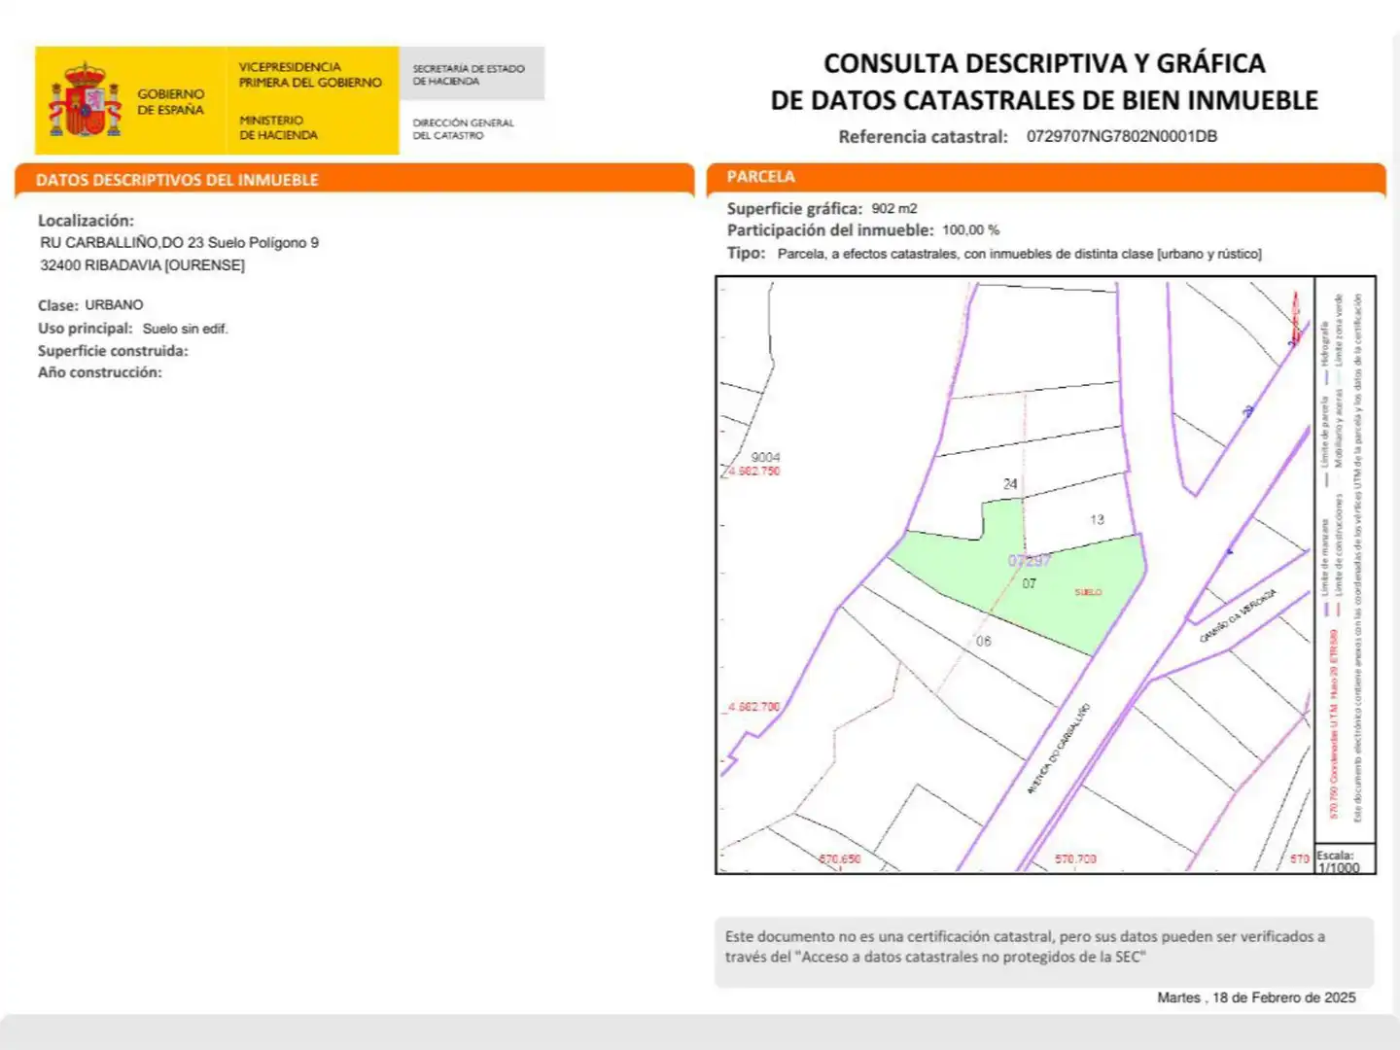Click the parcel type description text
Image resolution: width=1400 pixels, height=1050 pixels.
point(1019,254)
